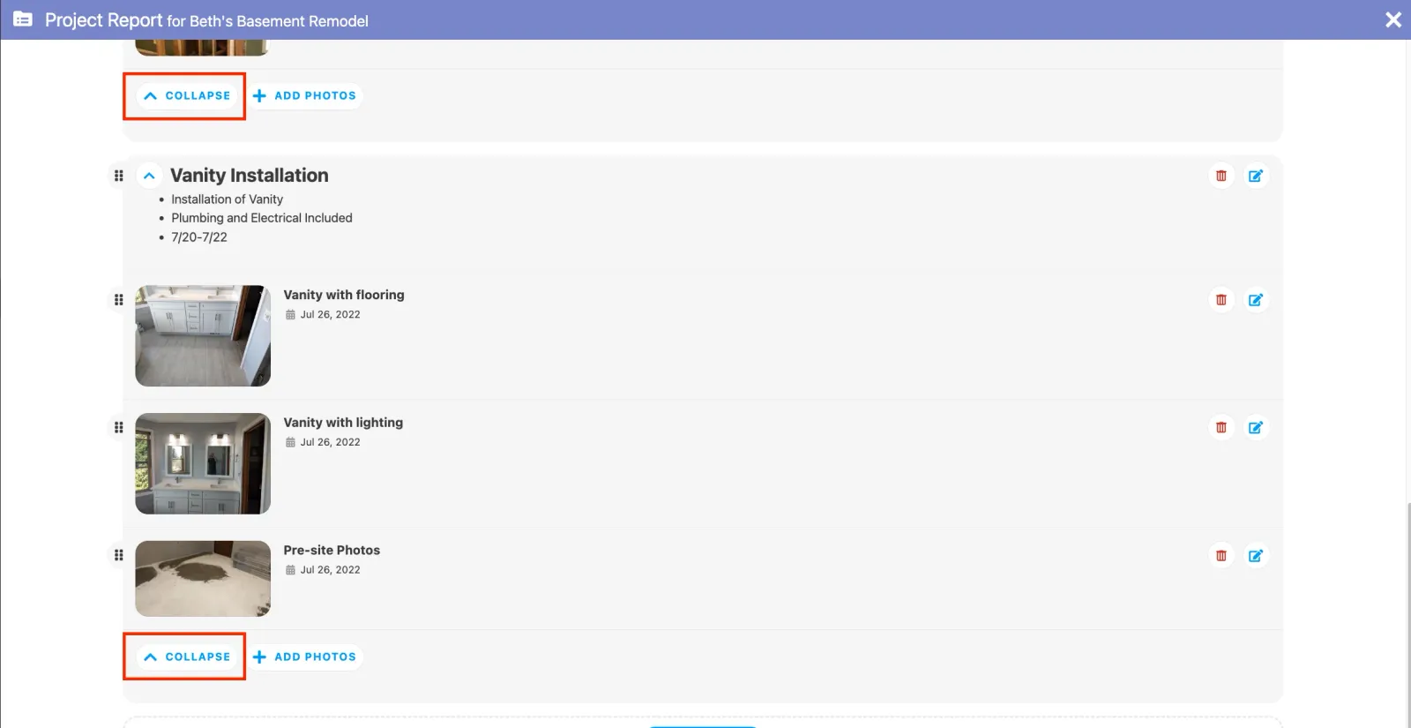Delete the Vanity with lighting photo
Image resolution: width=1411 pixels, height=728 pixels.
1221,428
